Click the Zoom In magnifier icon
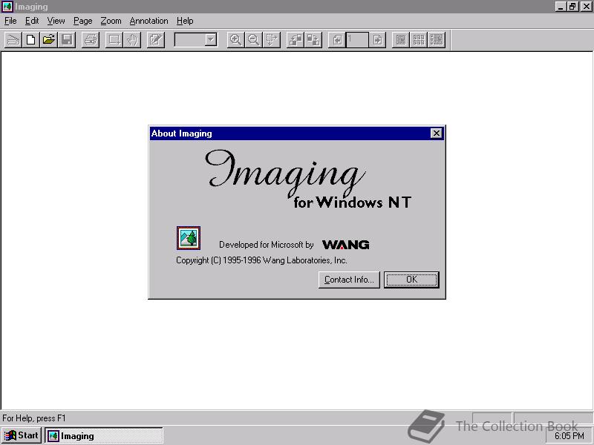Image resolution: width=594 pixels, height=445 pixels. (x=235, y=40)
